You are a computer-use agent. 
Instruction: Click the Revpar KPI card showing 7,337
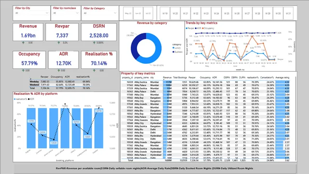pyautogui.click(x=62, y=32)
